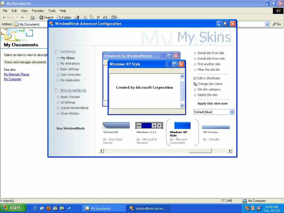Open the Help menu
The width and height of the screenshot is (284, 213).
[63, 11]
